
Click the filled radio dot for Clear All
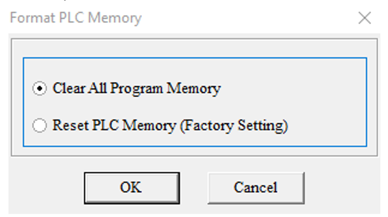[40, 89]
